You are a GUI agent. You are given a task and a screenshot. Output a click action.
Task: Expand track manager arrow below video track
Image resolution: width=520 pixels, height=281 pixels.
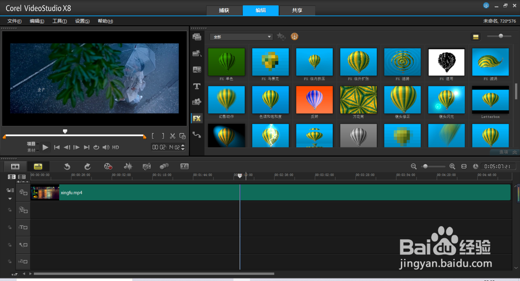tap(10, 199)
